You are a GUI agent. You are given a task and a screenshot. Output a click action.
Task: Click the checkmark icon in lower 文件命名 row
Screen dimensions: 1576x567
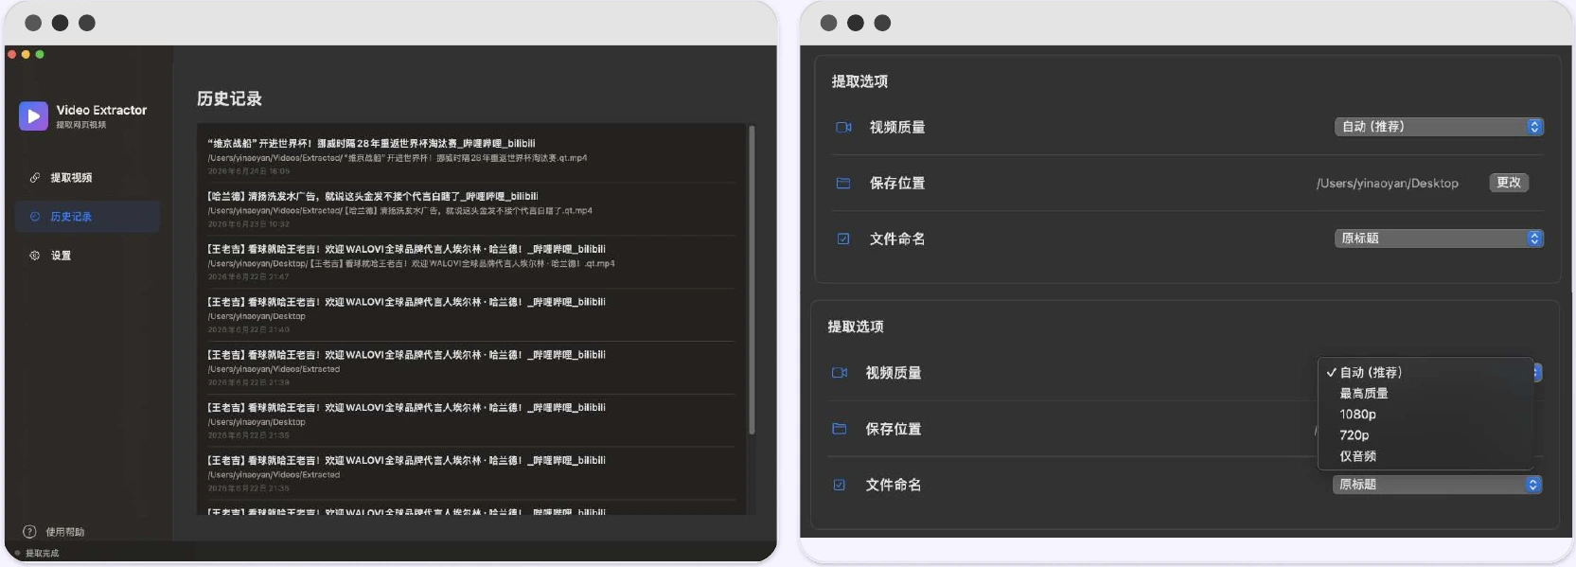tap(840, 485)
